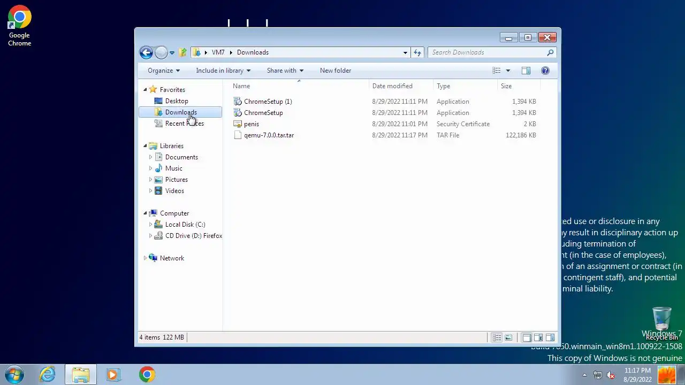The width and height of the screenshot is (685, 385).
Task: Click the 122,186 KB size cell
Action: pos(521,135)
